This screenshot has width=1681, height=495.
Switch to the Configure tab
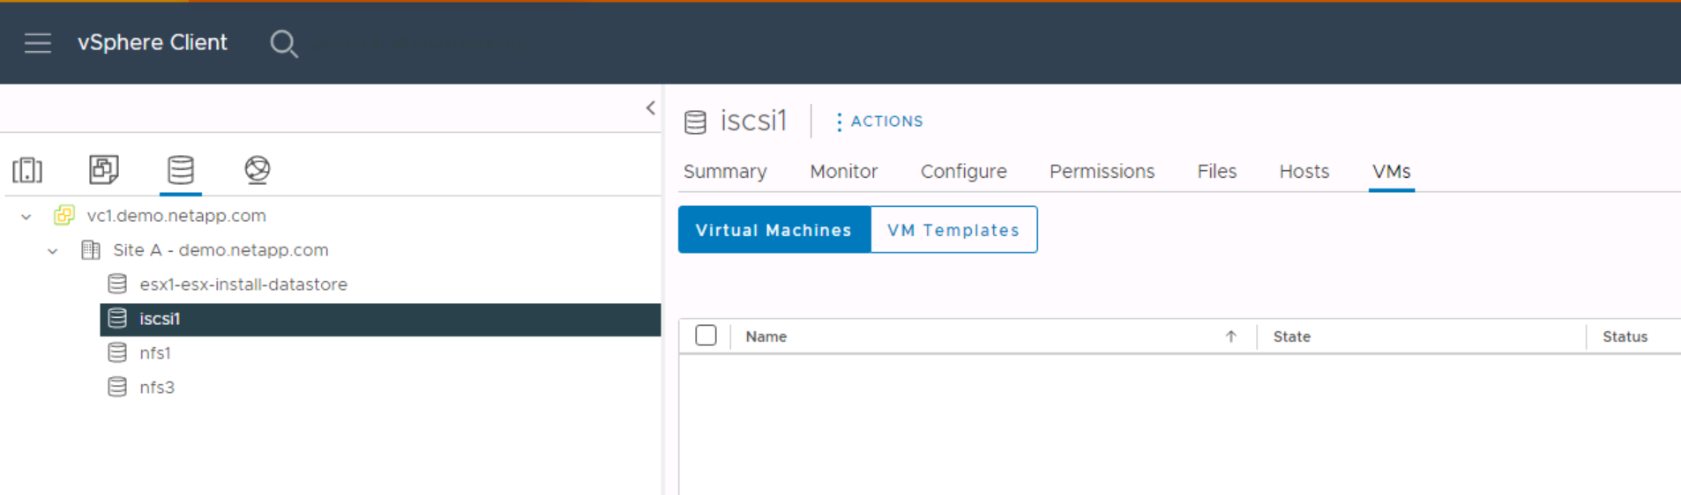(963, 172)
